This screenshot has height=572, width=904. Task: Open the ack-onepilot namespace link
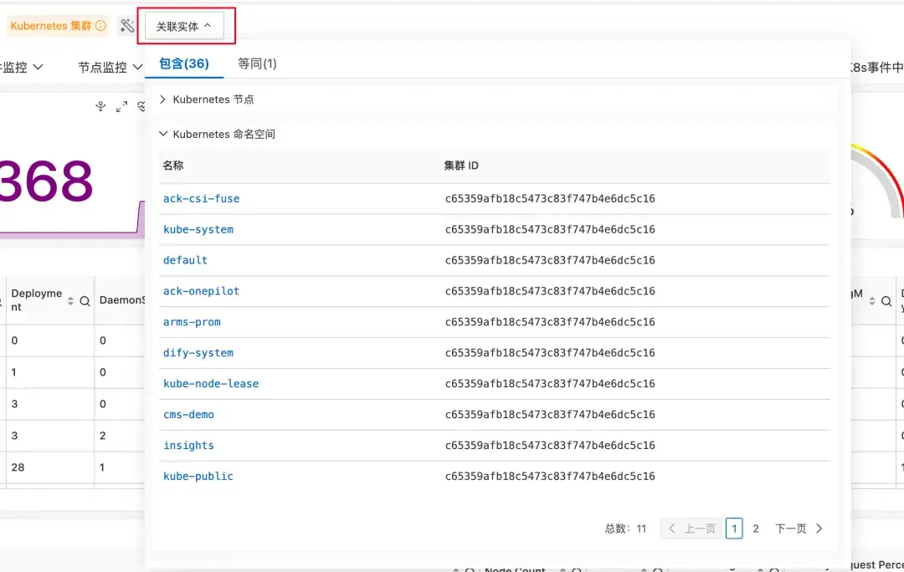tap(201, 291)
